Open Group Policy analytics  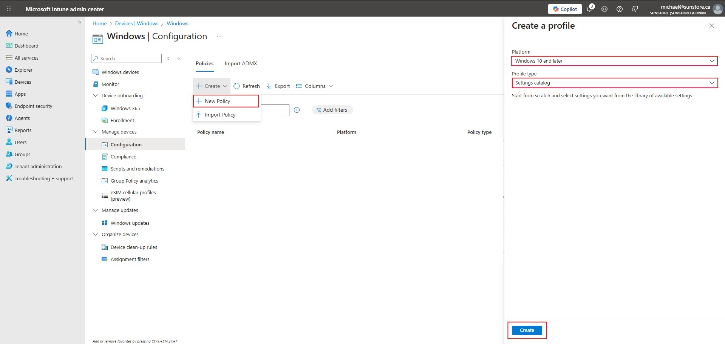(x=134, y=181)
